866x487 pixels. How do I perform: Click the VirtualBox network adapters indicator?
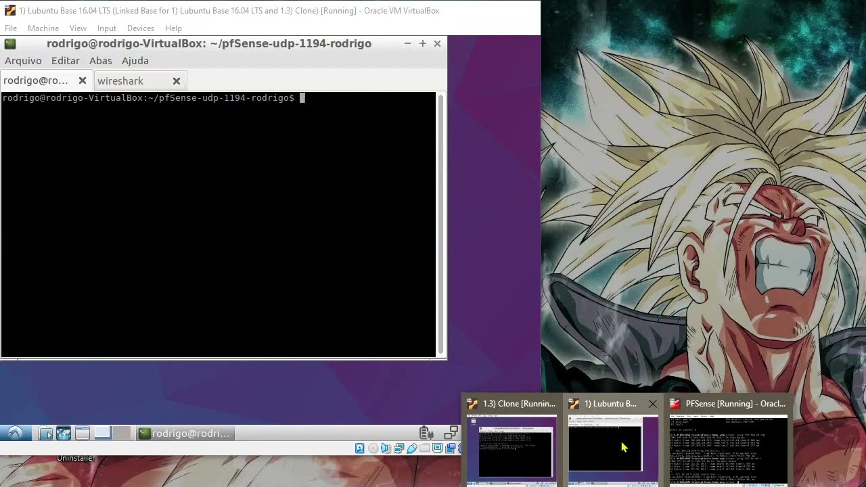[398, 448]
